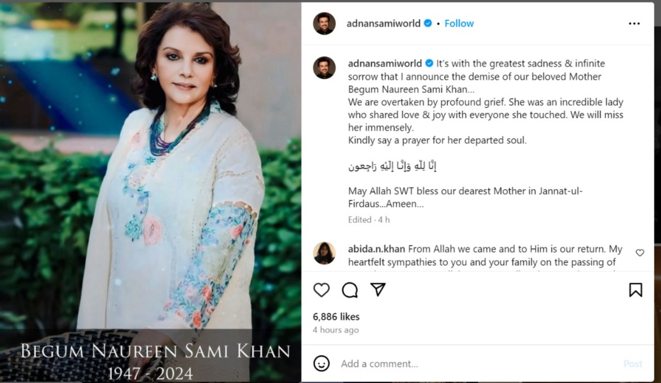661x383 pixels.
Task: Click the Begum Naureen Sami Khan photo
Action: click(x=151, y=192)
